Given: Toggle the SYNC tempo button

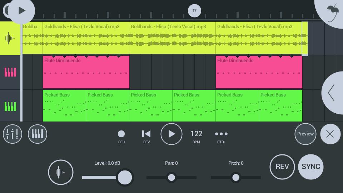Looking at the screenshot, I should pos(310,167).
